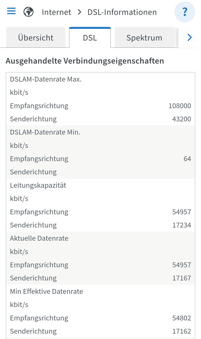Click the breadcrumb separator arrow

tap(79, 12)
